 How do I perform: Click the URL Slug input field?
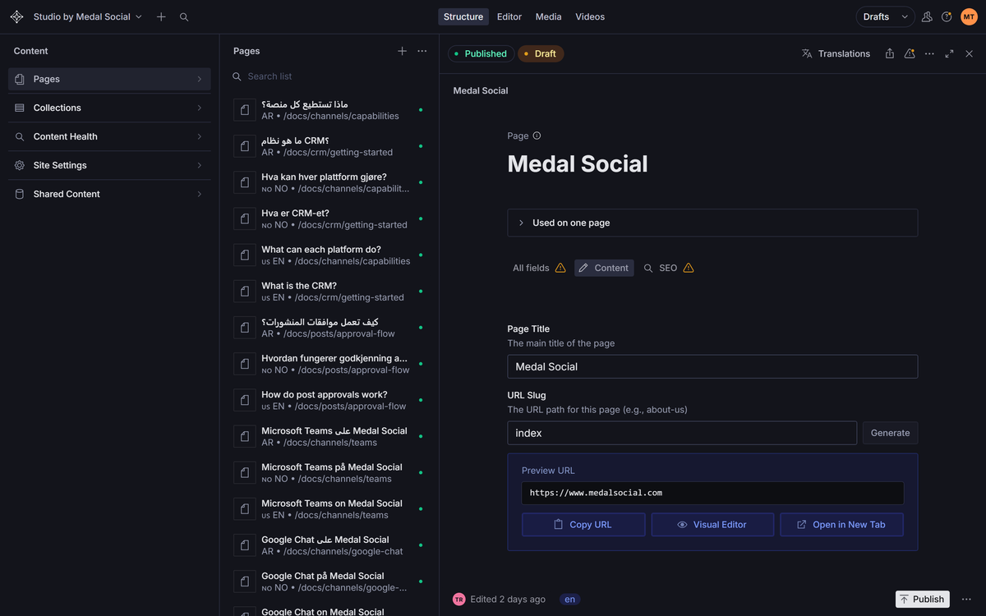click(682, 433)
